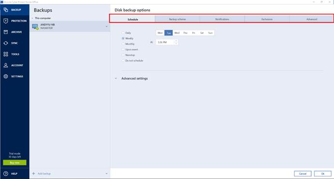Viewport: 334px width, 179px height.
Task: Click the Backups panel heading
Action: 43,10
